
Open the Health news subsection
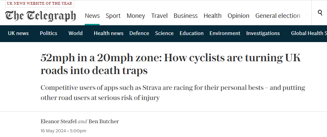(x=108, y=33)
